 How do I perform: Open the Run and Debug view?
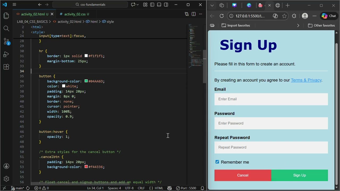click(6, 54)
